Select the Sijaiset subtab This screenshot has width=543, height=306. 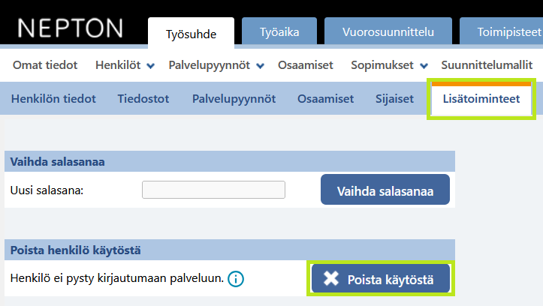pos(394,99)
